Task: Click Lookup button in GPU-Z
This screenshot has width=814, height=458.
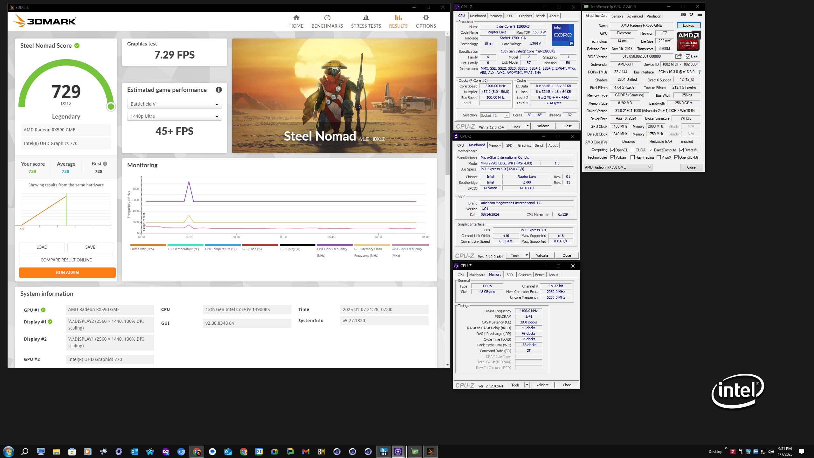Action: pos(688,25)
